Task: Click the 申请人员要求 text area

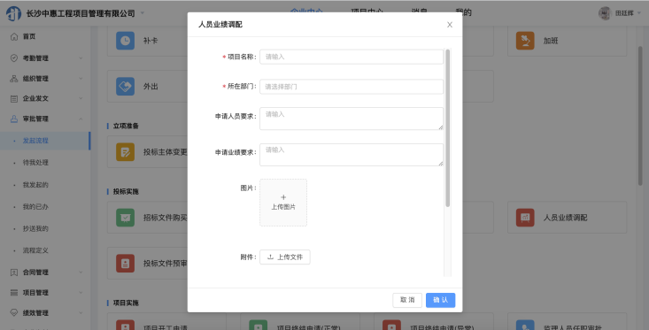Action: tap(352, 119)
